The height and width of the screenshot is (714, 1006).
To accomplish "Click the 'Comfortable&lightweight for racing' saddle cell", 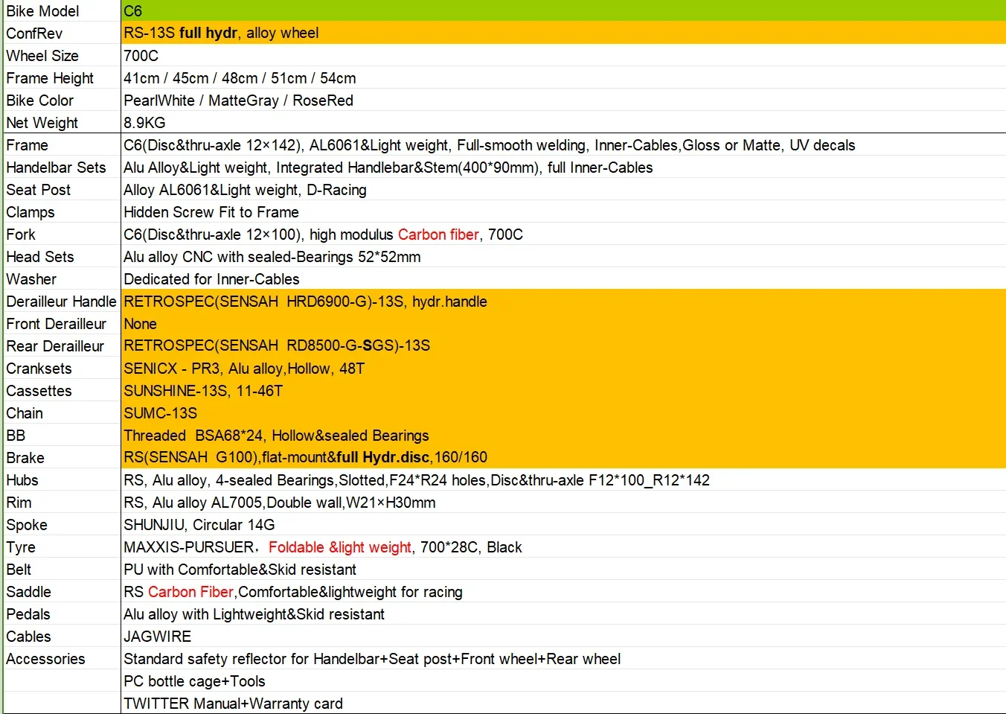I will pyautogui.click(x=563, y=591).
